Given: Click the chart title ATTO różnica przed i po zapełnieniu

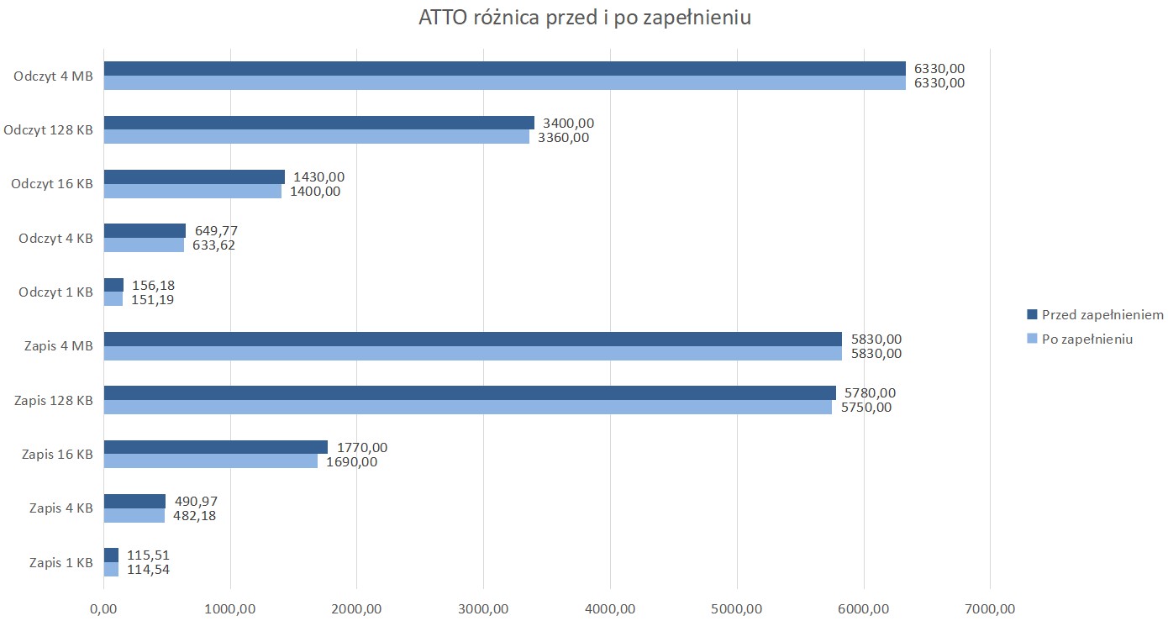Looking at the screenshot, I should (x=584, y=18).
